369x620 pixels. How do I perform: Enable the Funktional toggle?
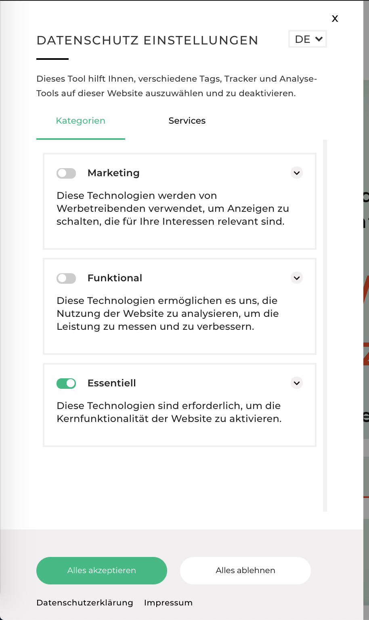click(66, 278)
